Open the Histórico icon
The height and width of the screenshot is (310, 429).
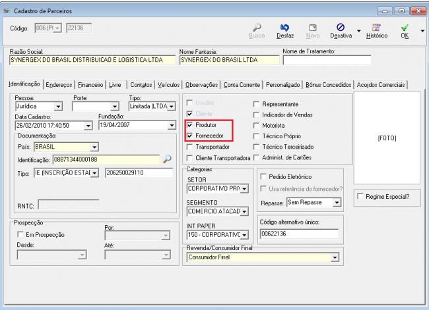tap(378, 28)
